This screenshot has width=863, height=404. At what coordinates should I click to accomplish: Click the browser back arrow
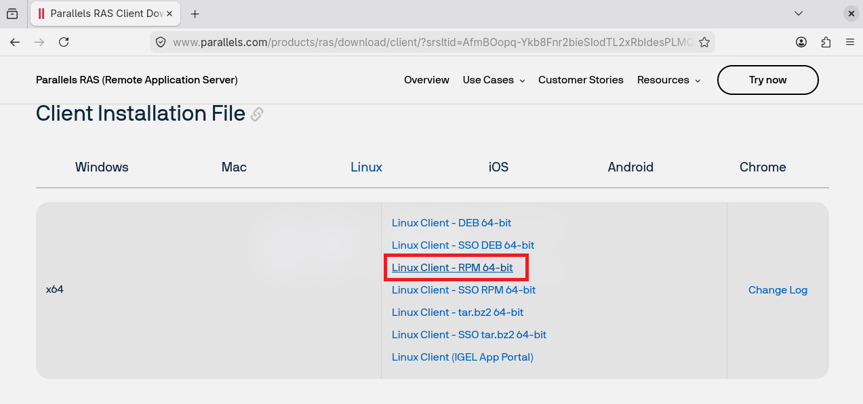pos(15,42)
